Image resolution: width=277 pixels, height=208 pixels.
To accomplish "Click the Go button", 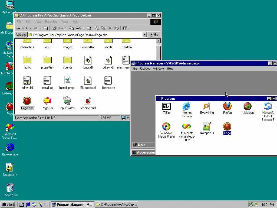I will pyautogui.click(x=154, y=35).
